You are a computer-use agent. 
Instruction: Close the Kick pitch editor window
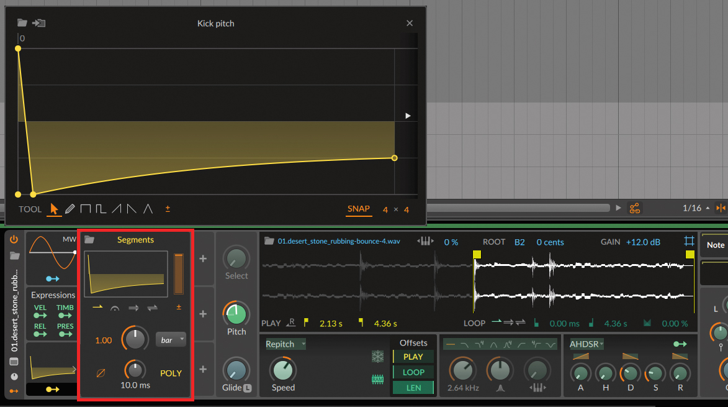[x=410, y=23]
